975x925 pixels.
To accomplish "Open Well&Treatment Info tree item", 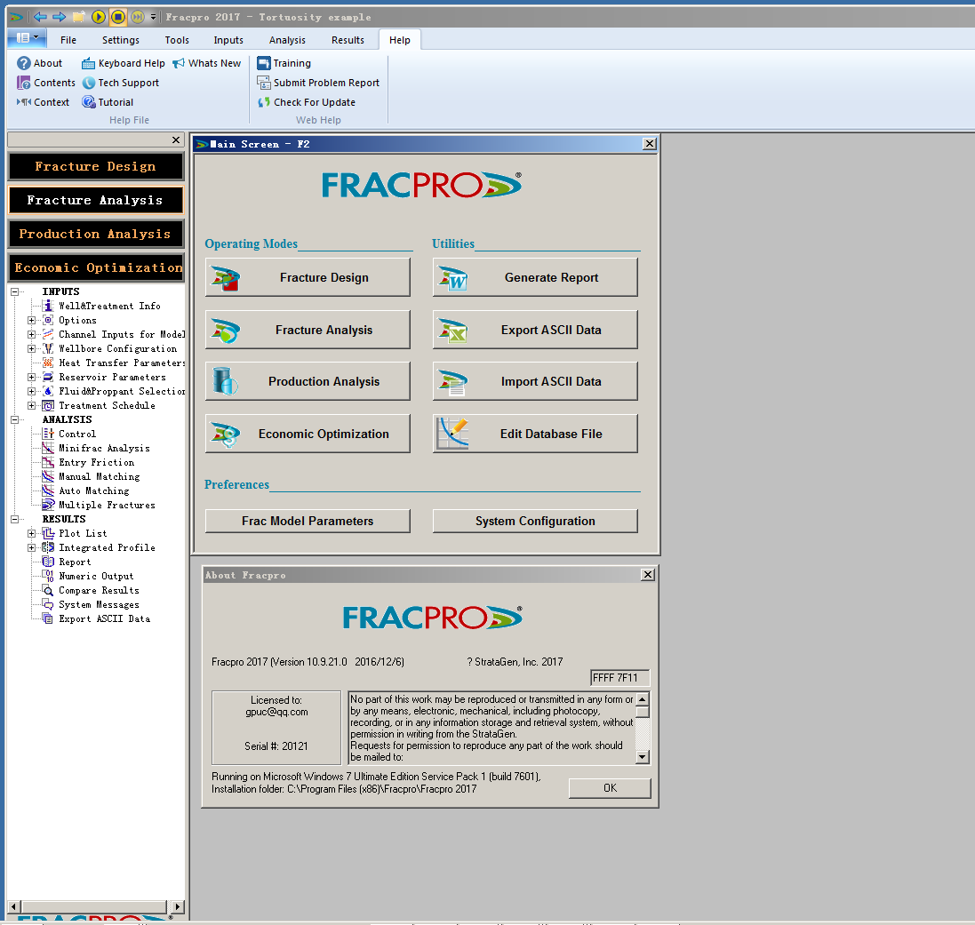I will point(101,306).
